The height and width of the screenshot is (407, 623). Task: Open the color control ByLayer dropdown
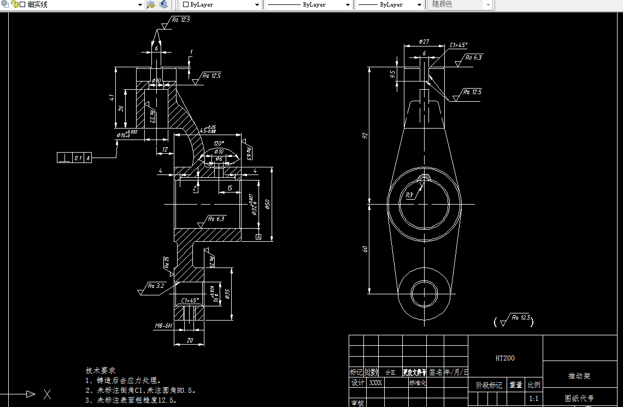257,5
